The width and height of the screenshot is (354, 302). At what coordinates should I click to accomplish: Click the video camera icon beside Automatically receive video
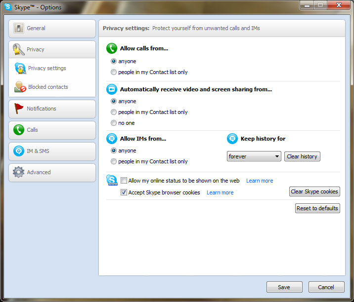point(112,89)
